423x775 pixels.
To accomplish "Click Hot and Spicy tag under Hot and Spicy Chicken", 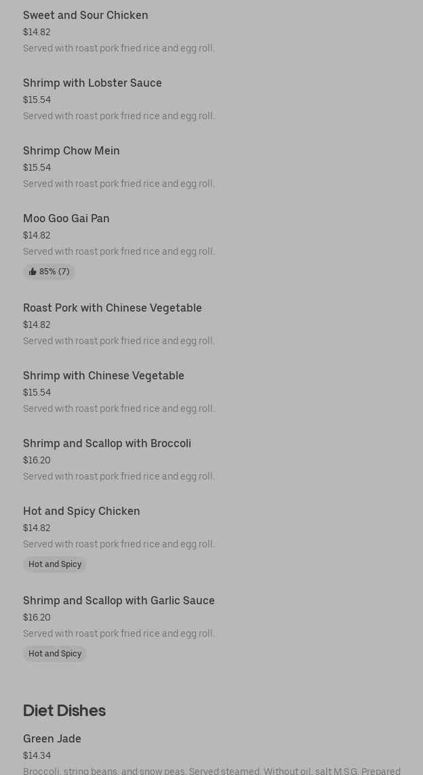I will pos(55,564).
